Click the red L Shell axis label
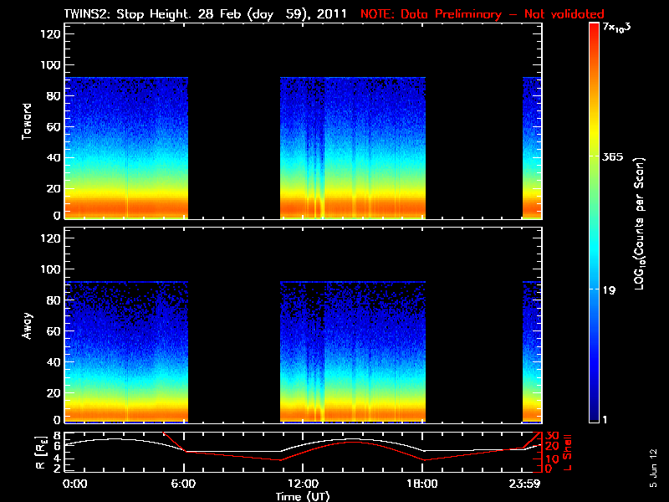 [x=569, y=452]
